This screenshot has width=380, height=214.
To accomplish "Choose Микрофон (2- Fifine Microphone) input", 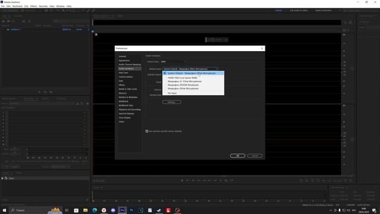I will pos(193,81).
